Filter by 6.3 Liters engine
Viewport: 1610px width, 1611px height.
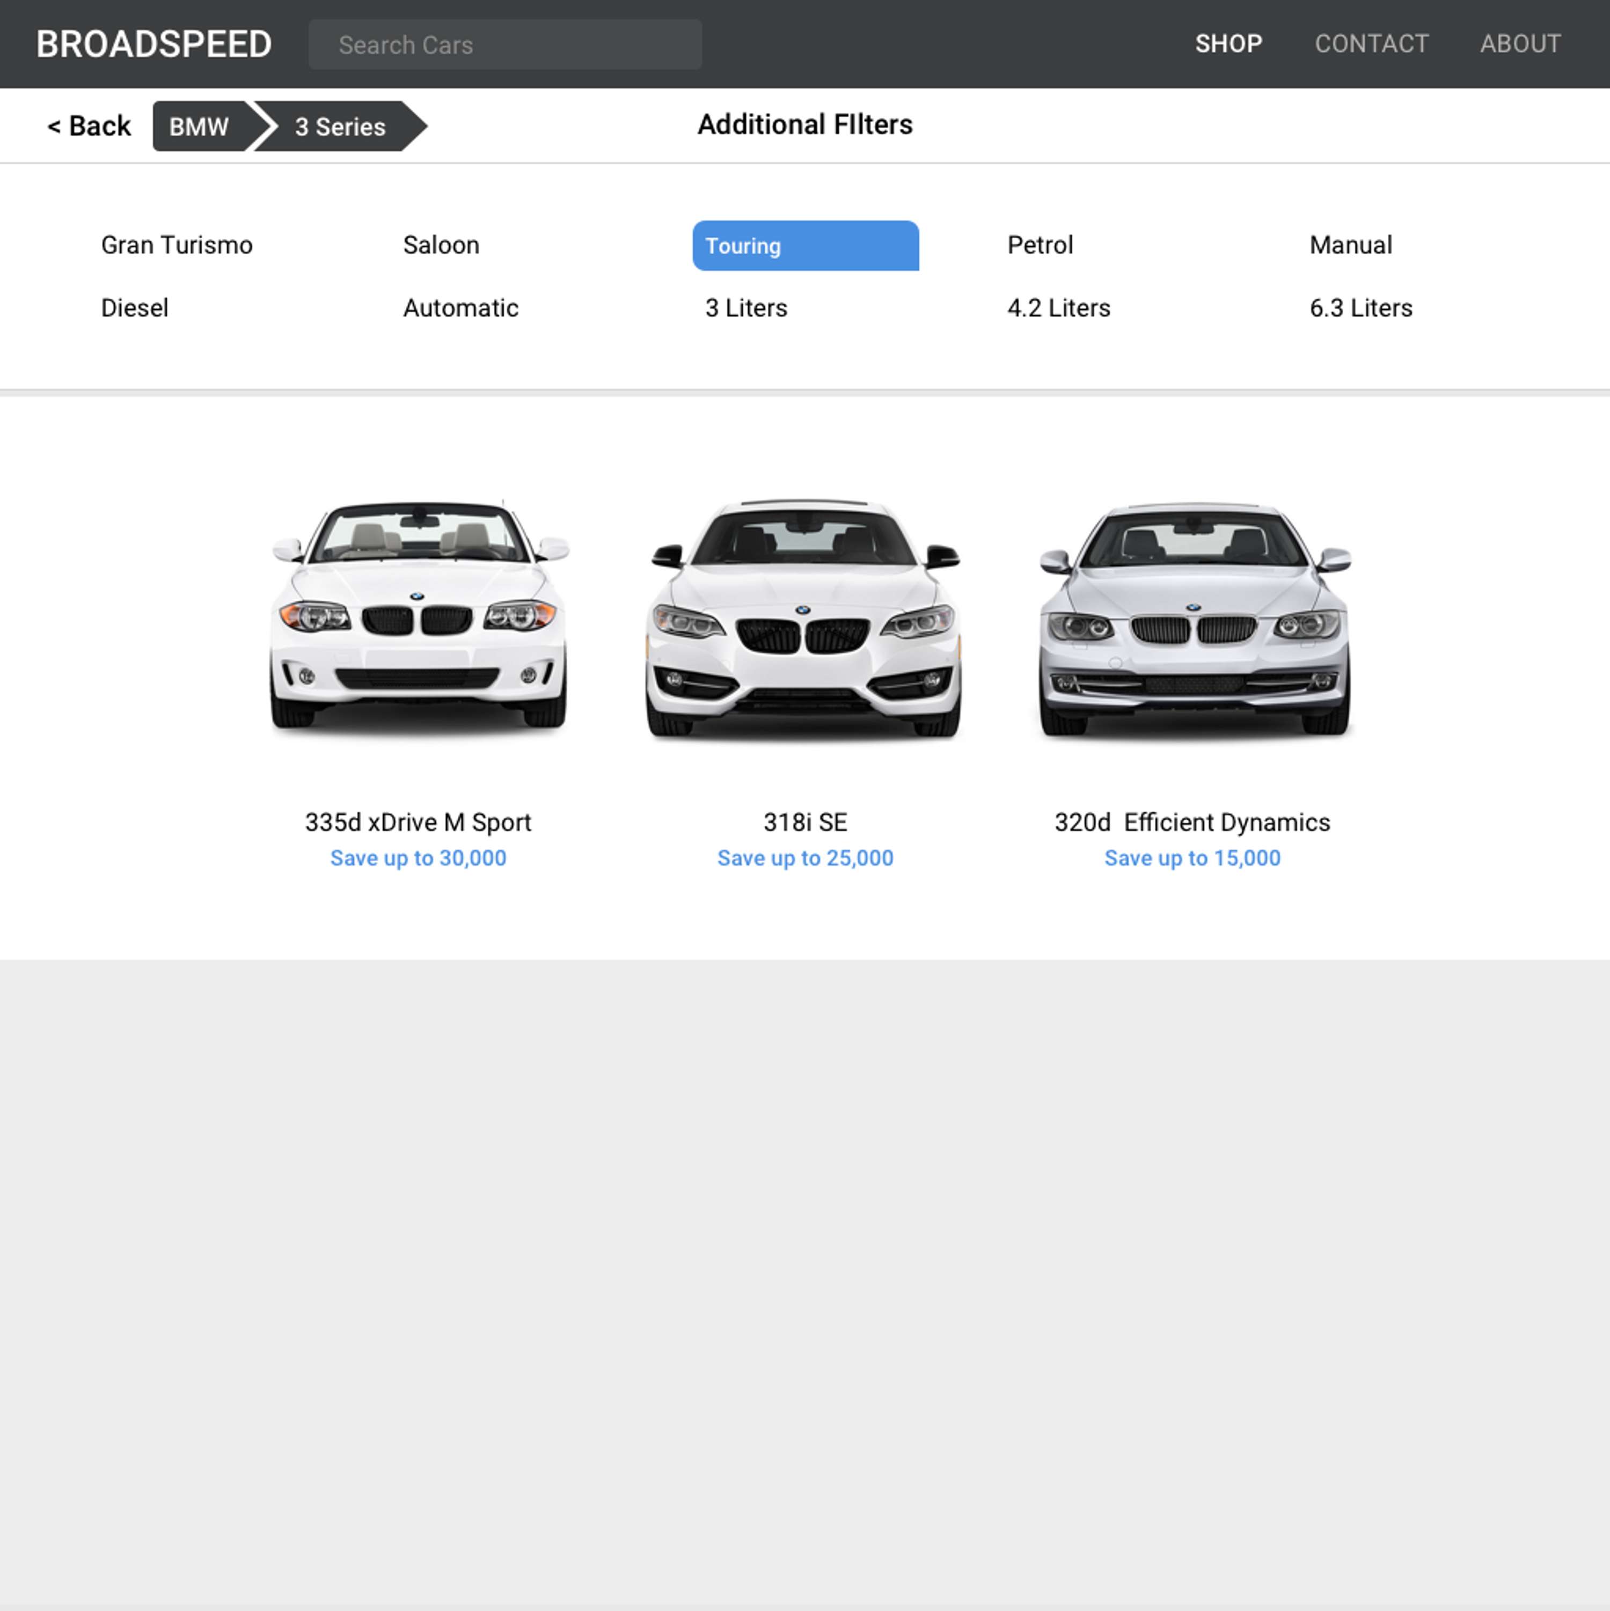pyautogui.click(x=1360, y=308)
